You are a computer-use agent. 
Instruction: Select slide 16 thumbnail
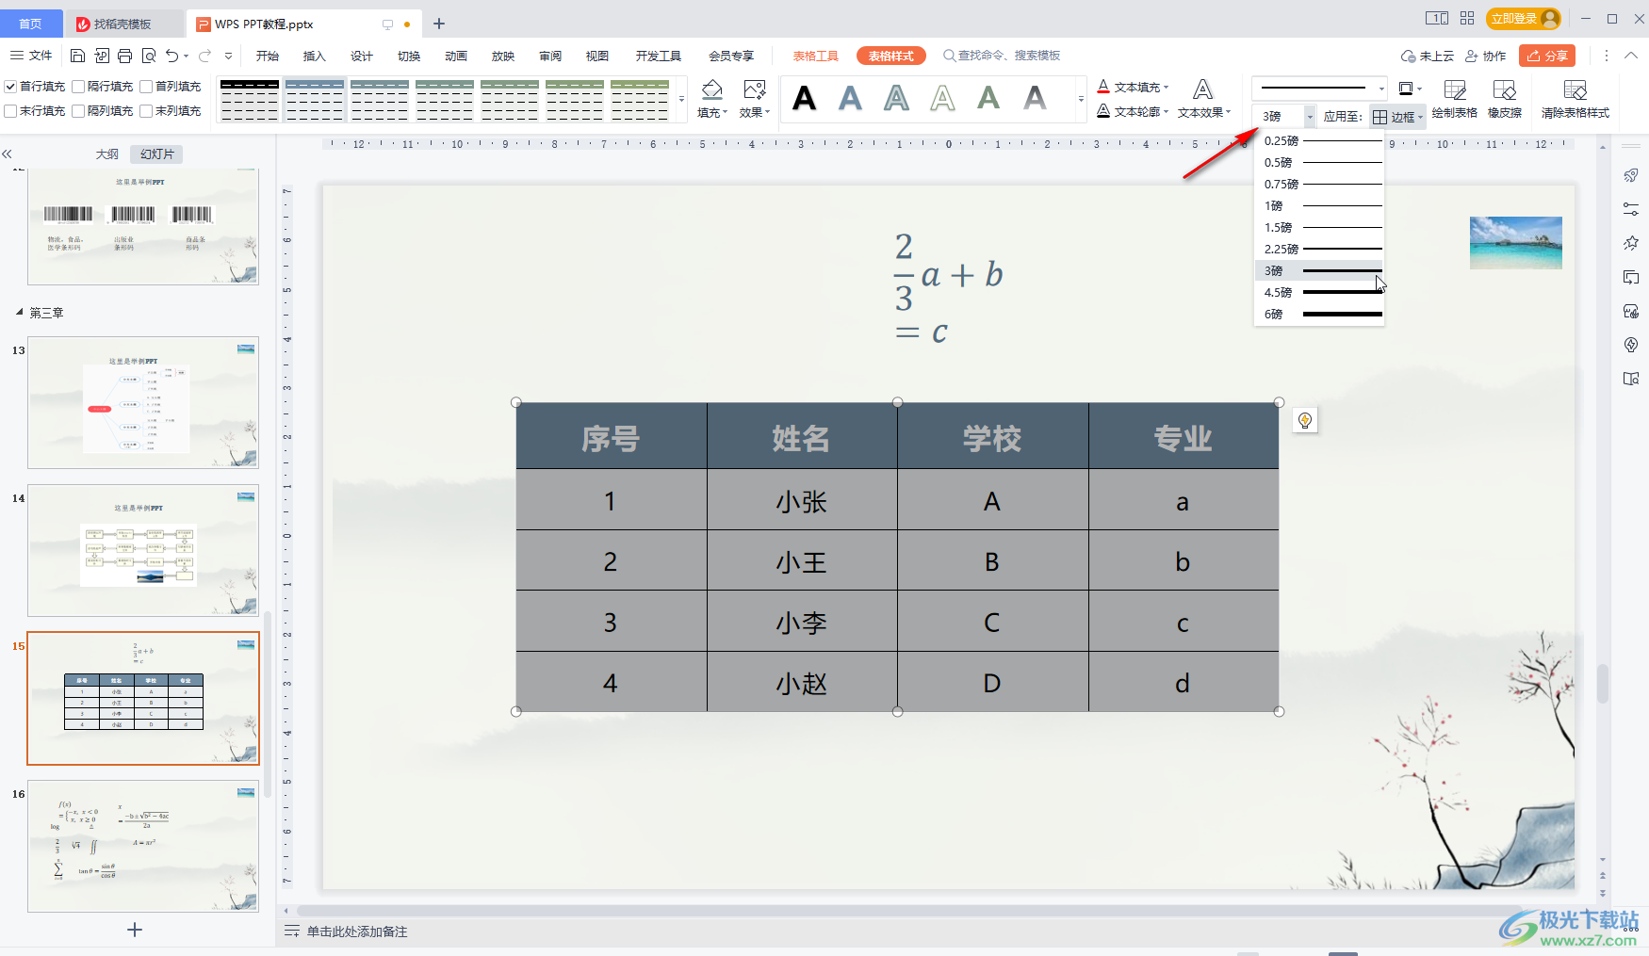pos(143,846)
